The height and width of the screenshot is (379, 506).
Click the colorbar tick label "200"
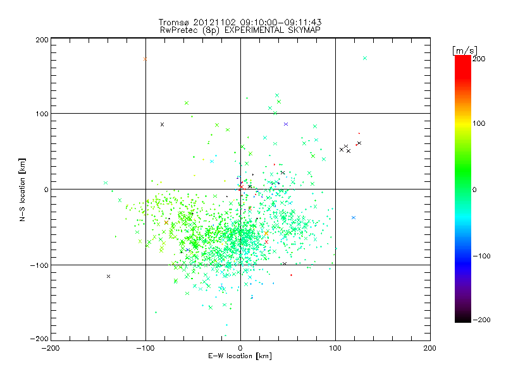[x=479, y=59]
